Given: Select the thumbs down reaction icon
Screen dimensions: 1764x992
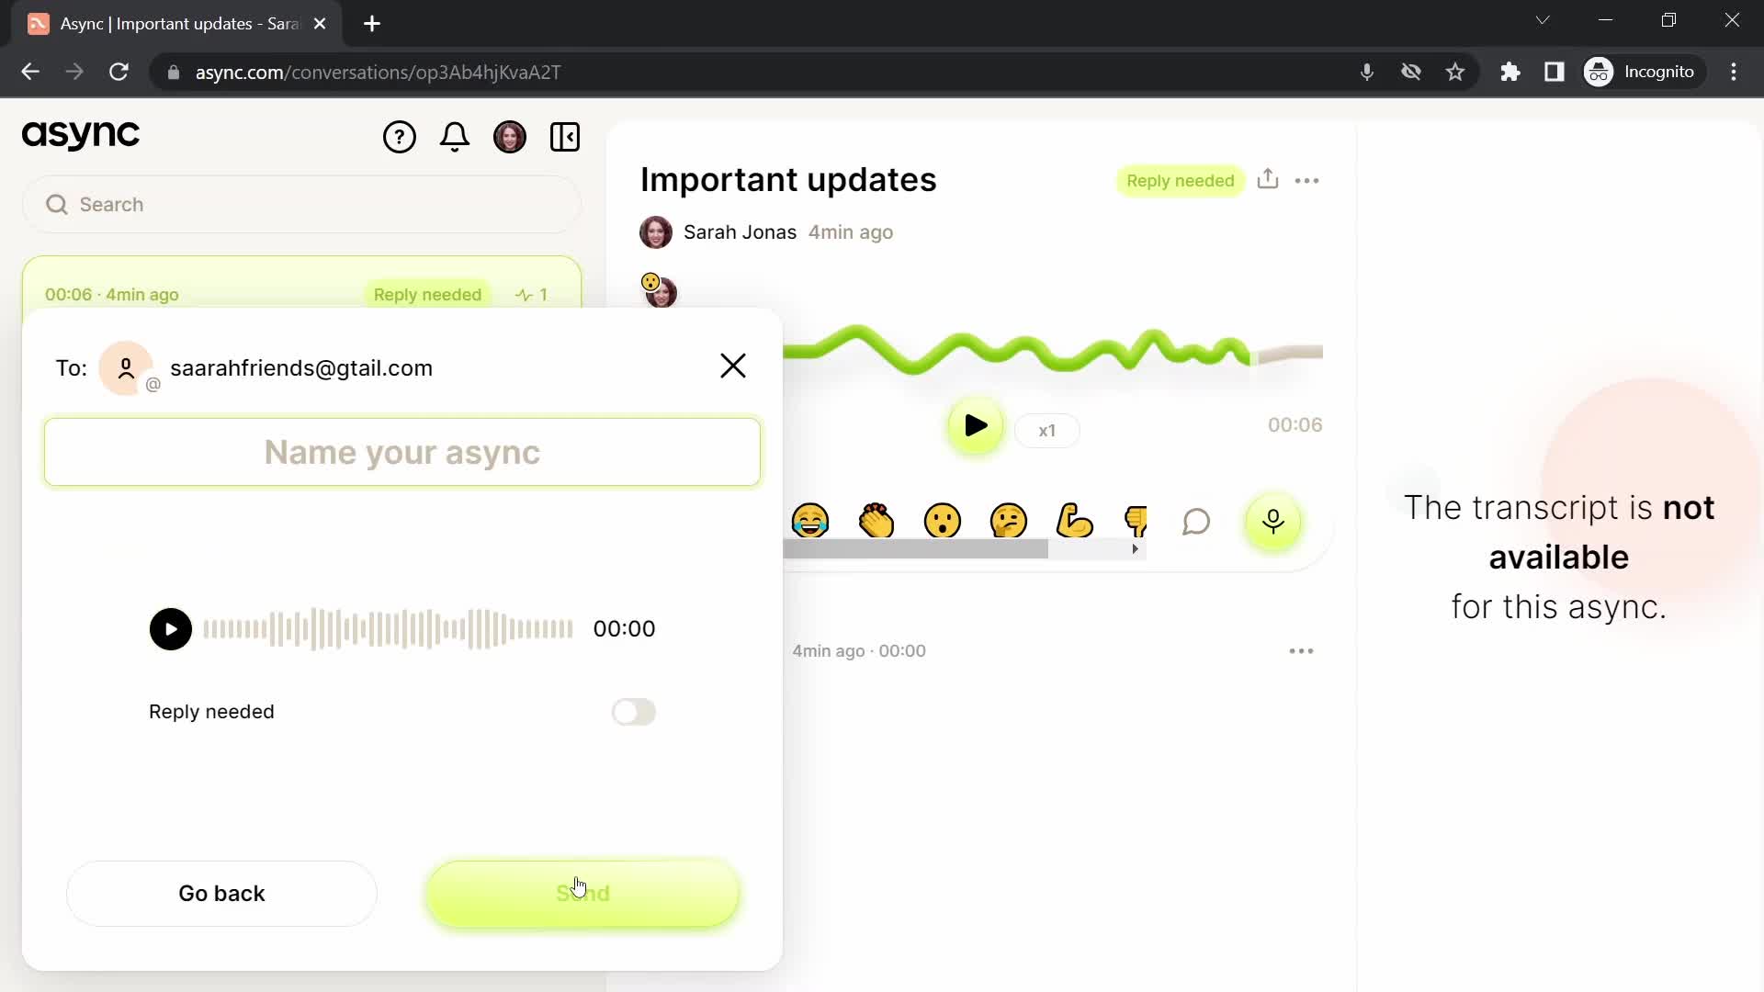Looking at the screenshot, I should pyautogui.click(x=1136, y=521).
